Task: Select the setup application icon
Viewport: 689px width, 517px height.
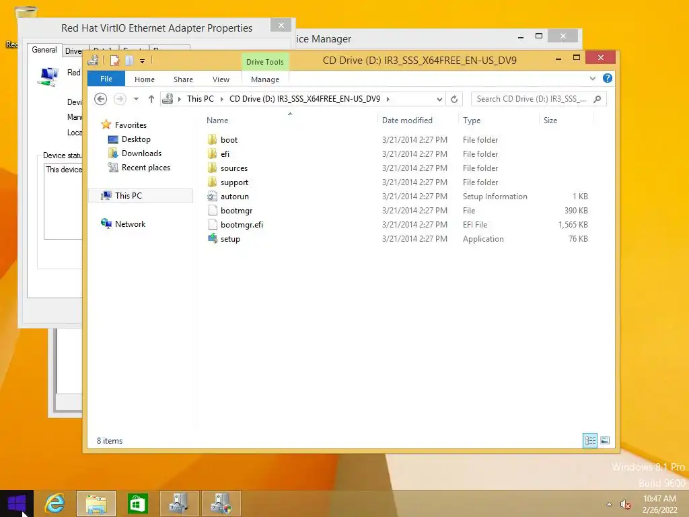Action: click(x=212, y=238)
